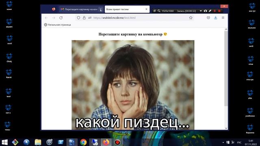The width and height of the screenshot is (260, 146).
Task: Open the "Корзина" desktop icon
Action: pyautogui.click(x=250, y=129)
